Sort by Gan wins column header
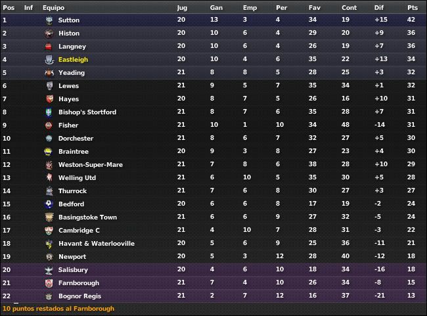This screenshot has width=427, height=316. coord(216,8)
